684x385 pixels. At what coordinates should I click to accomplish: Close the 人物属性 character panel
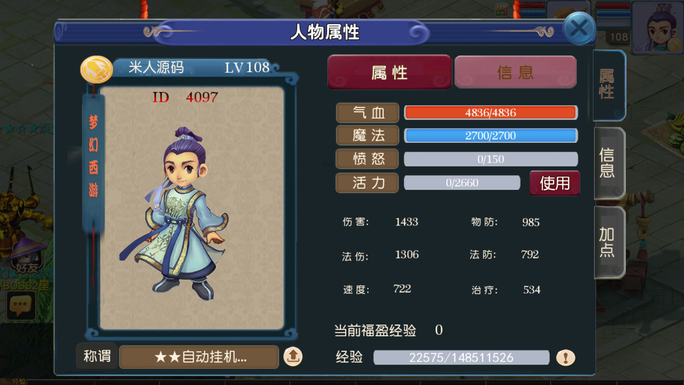579,29
